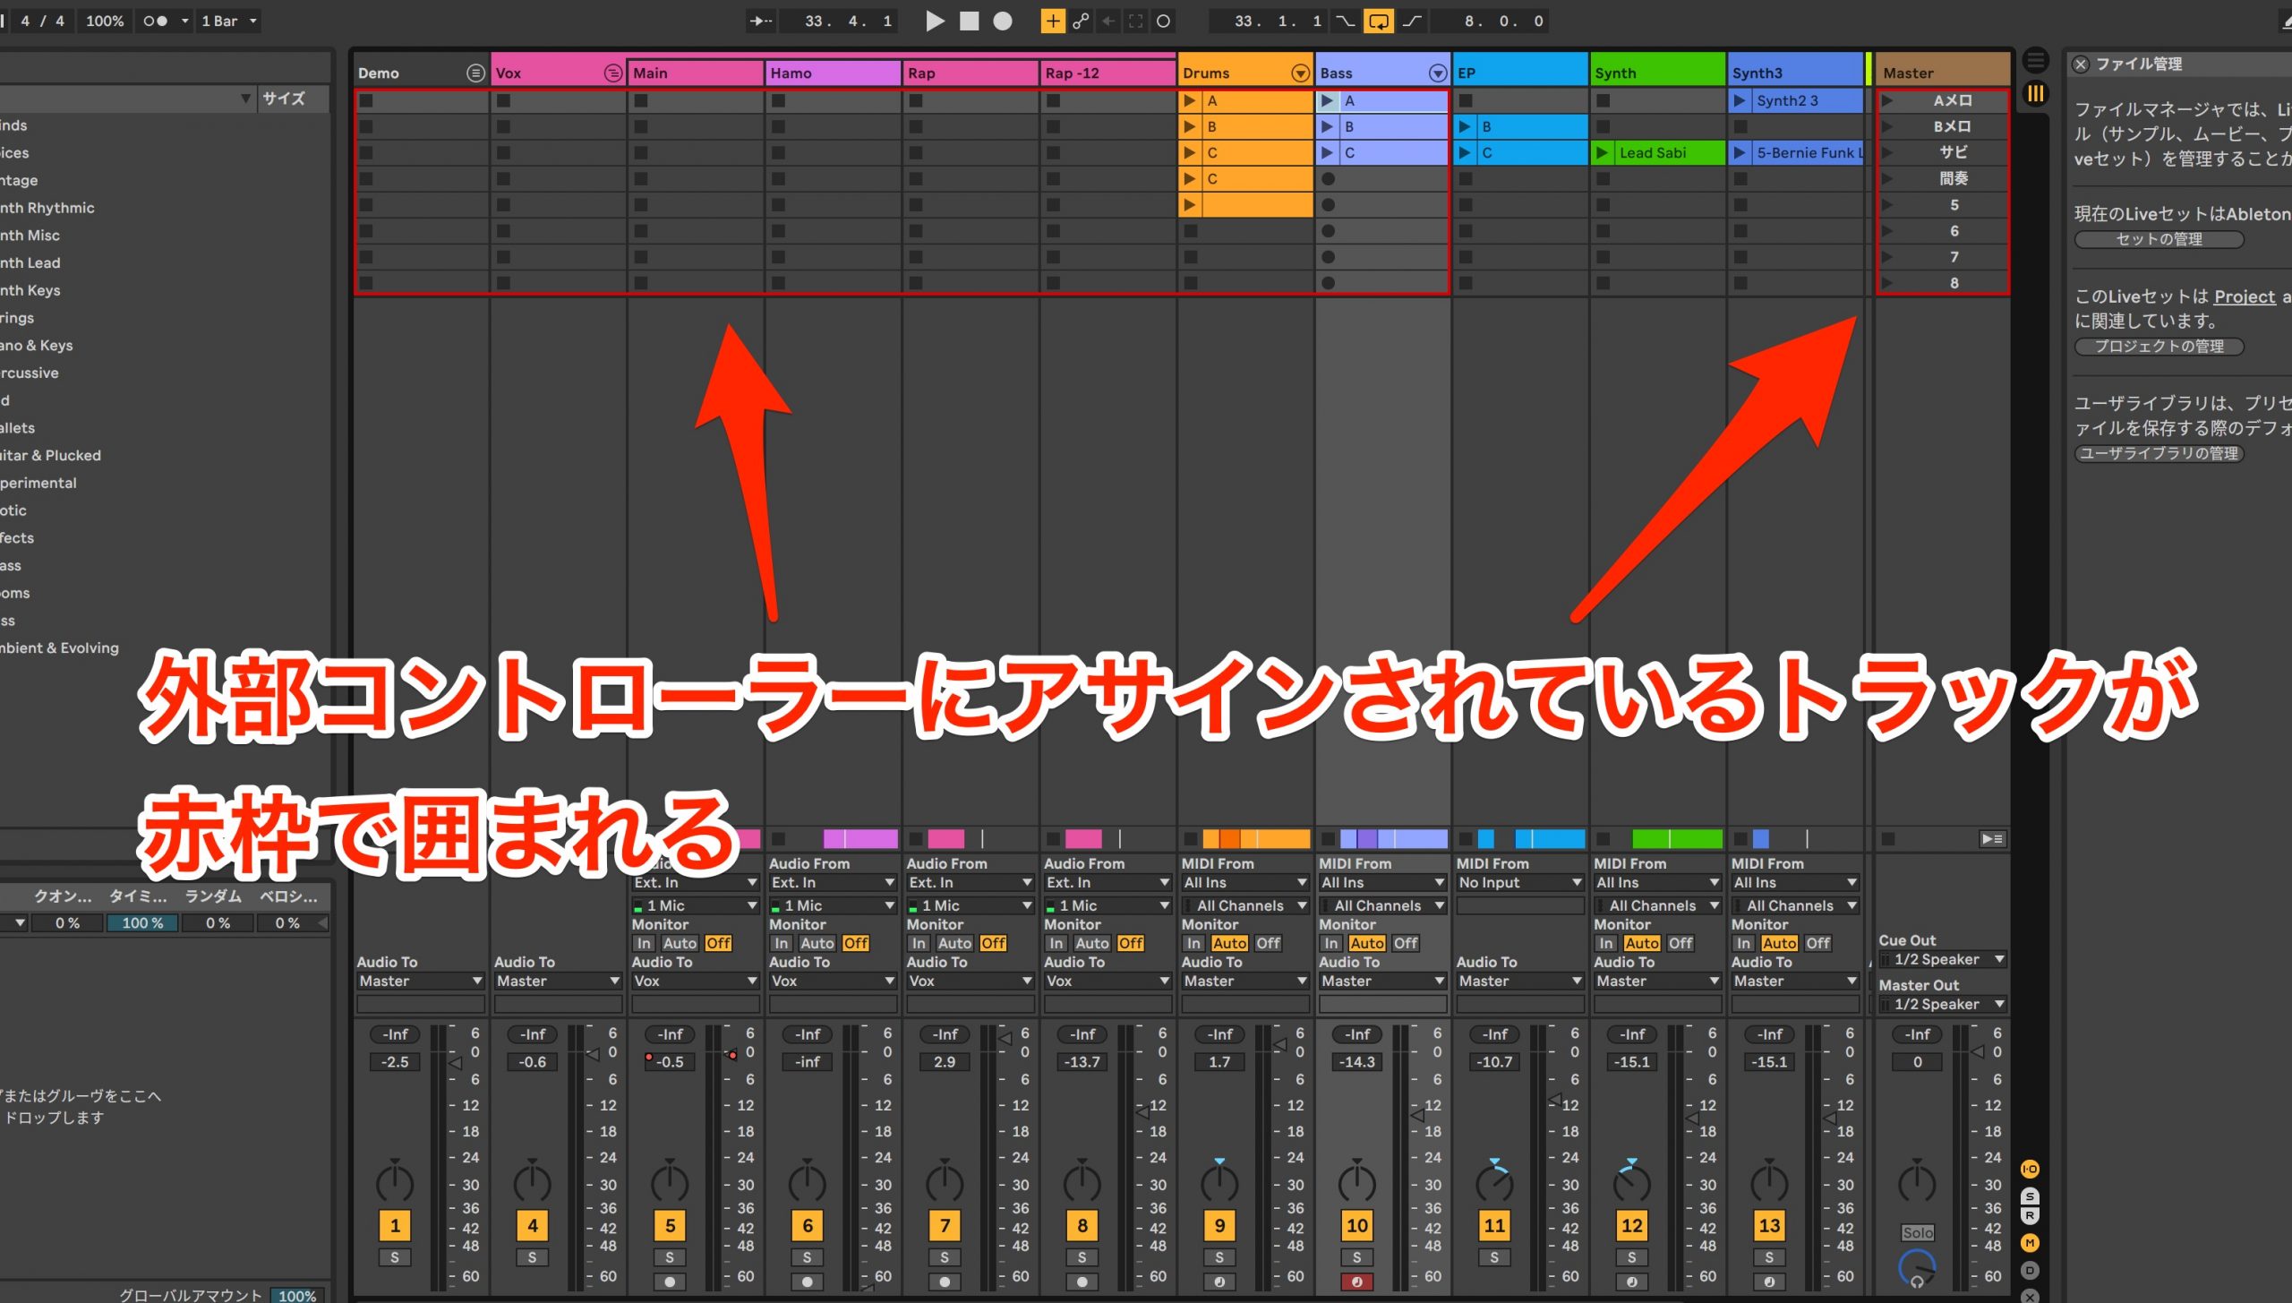This screenshot has height=1303, width=2292.
Task: Click the Drums track pan knob
Action: click(1219, 1182)
